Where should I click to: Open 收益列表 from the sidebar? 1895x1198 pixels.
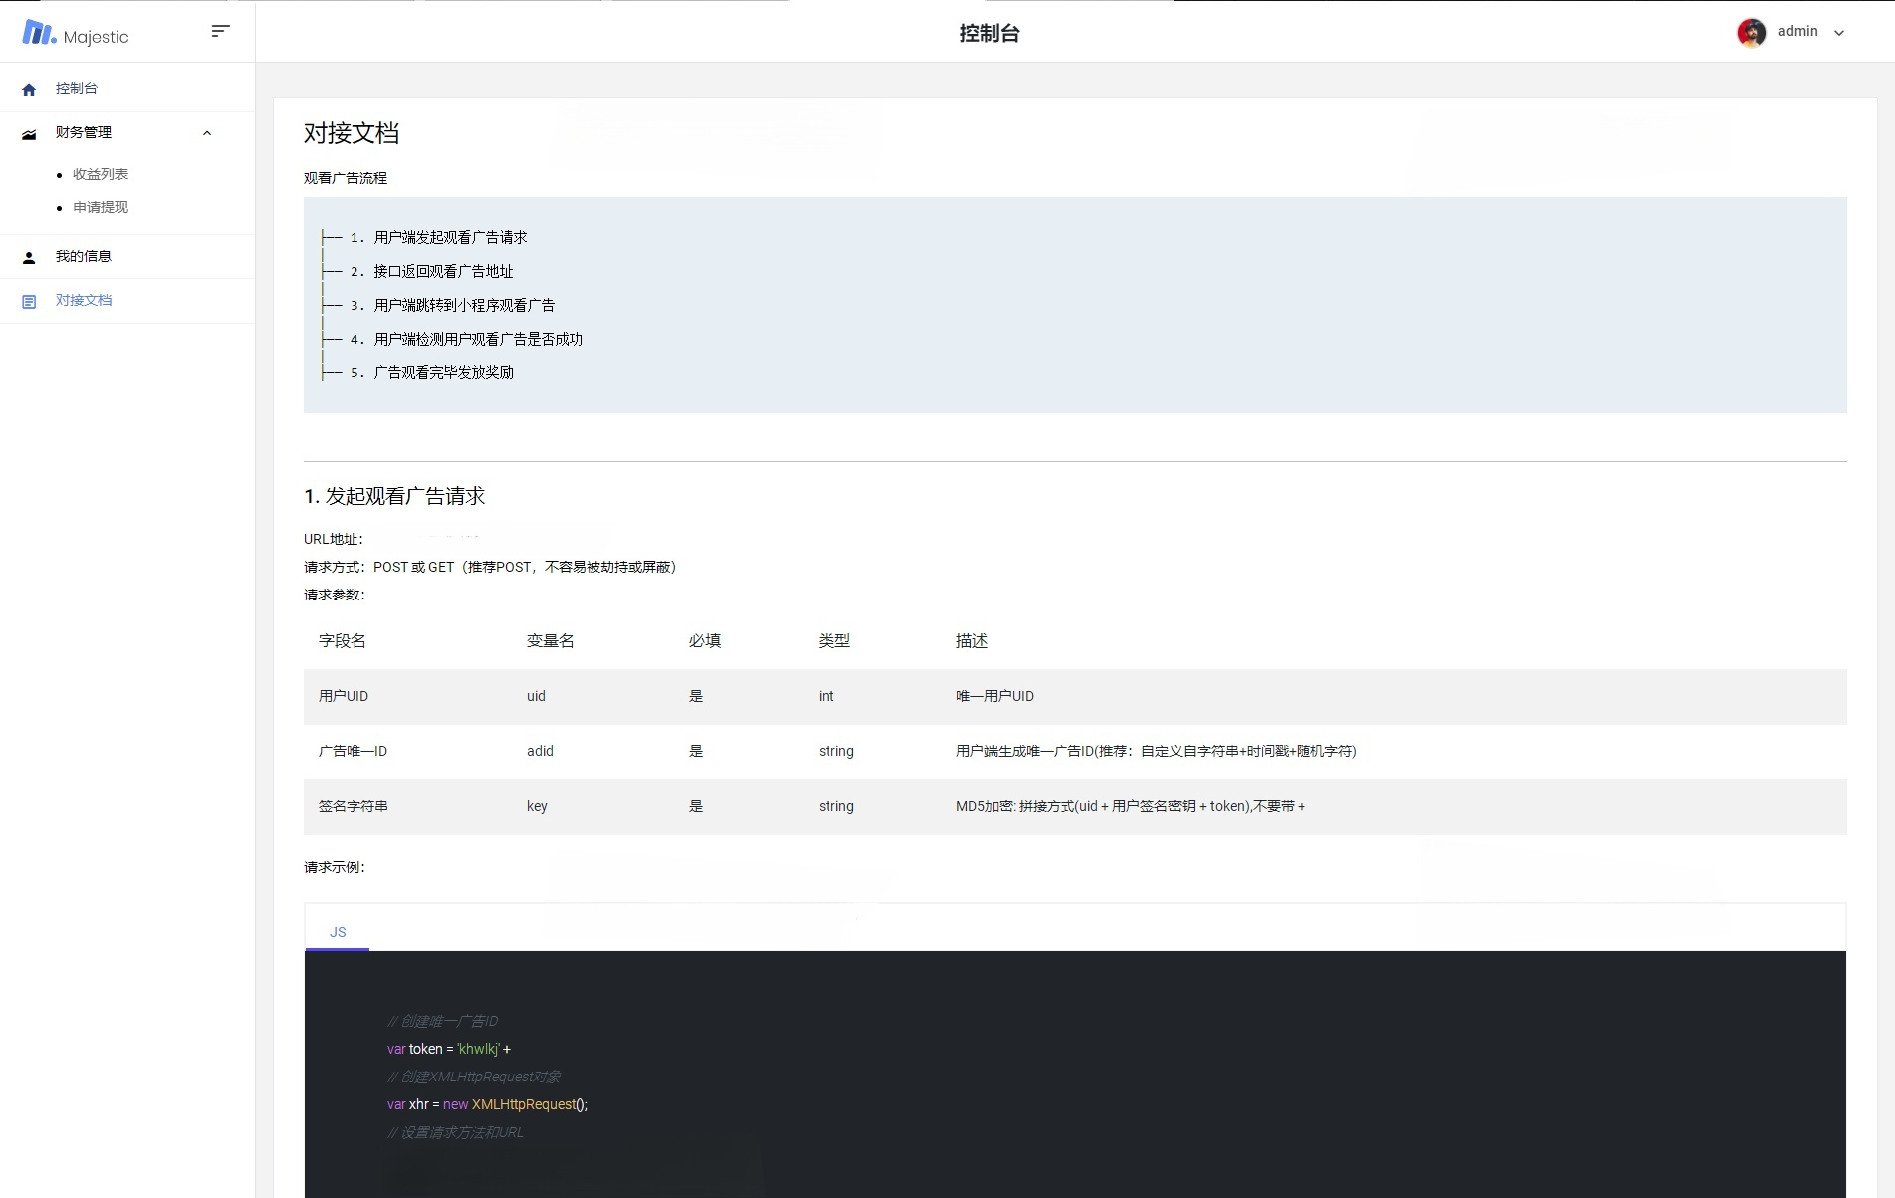tap(100, 174)
